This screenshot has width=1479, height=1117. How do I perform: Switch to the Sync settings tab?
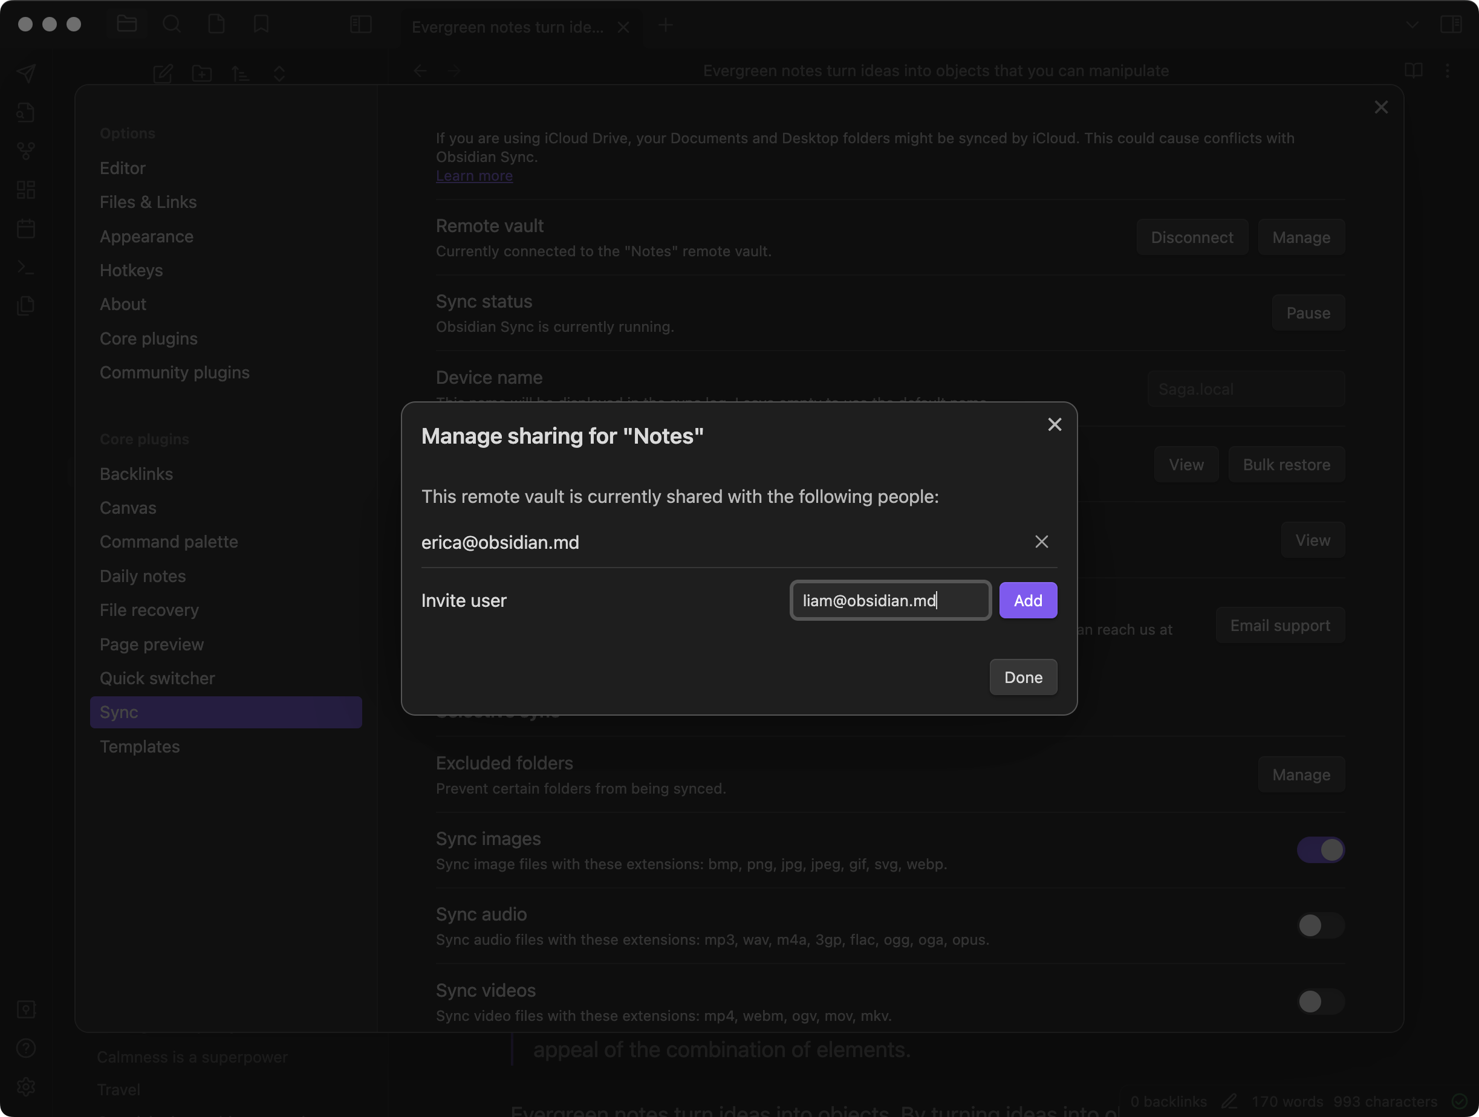(226, 712)
